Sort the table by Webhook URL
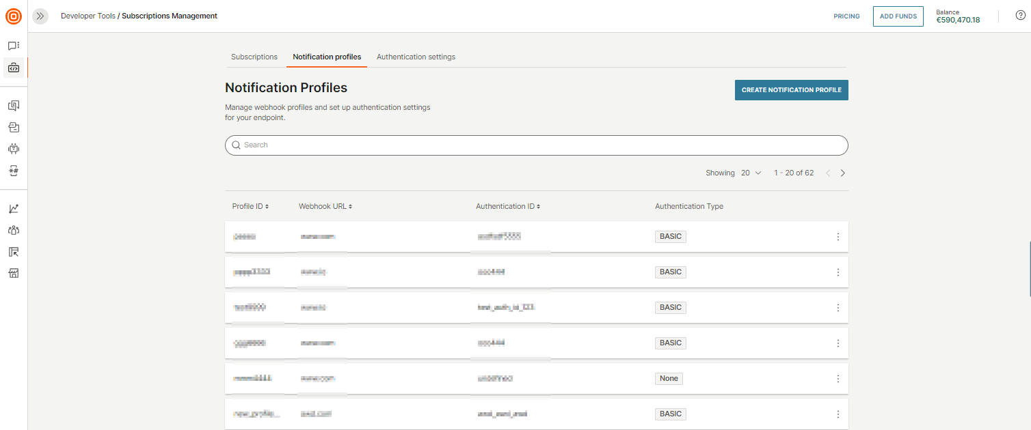Screen dimensions: 1031x430 tap(325, 205)
